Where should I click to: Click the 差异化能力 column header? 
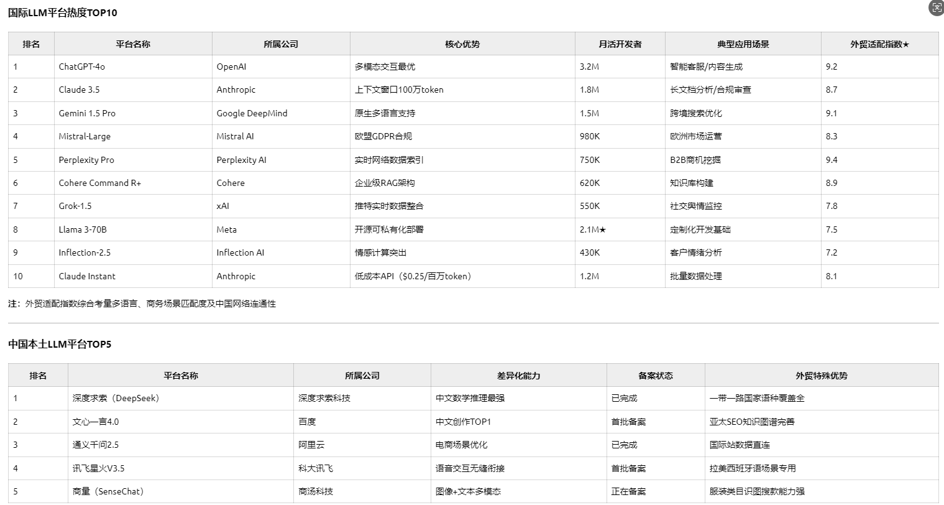point(517,375)
